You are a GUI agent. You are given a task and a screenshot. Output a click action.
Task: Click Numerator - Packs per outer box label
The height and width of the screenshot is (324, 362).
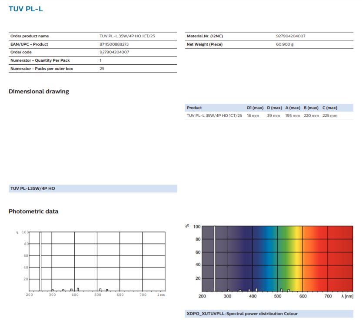coord(42,69)
